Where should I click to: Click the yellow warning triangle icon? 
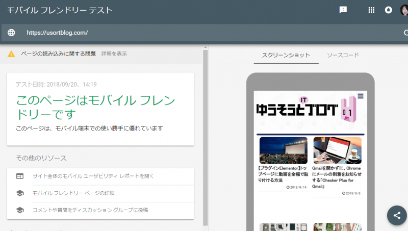coord(11,54)
